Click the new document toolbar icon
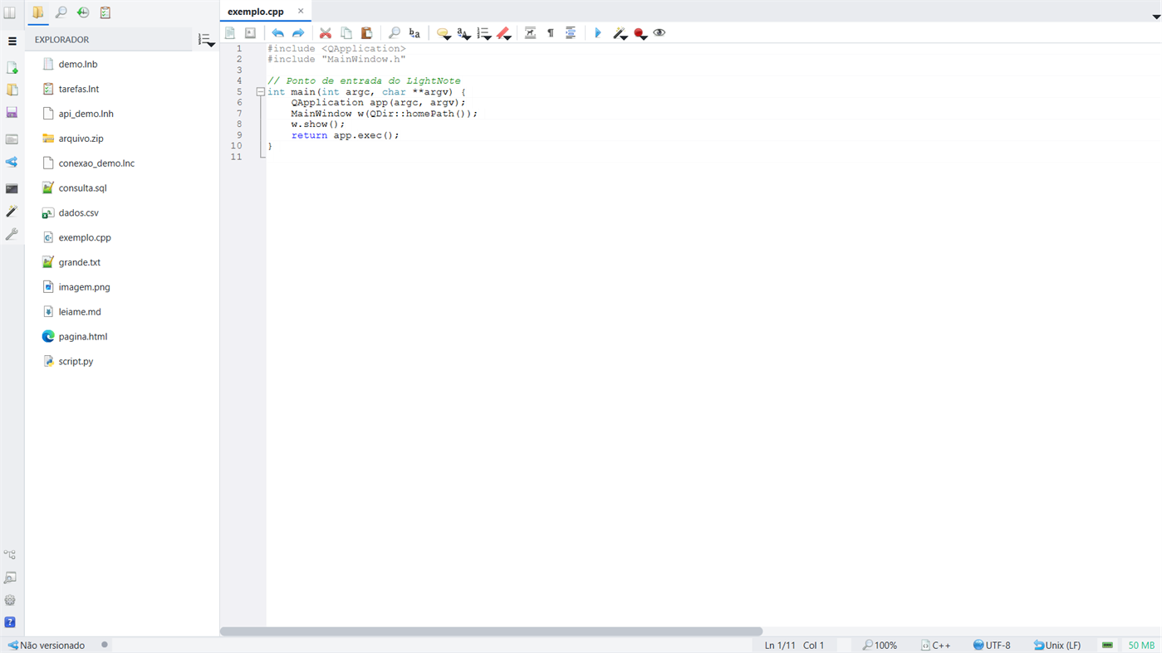Image resolution: width=1162 pixels, height=653 pixels. (x=230, y=33)
